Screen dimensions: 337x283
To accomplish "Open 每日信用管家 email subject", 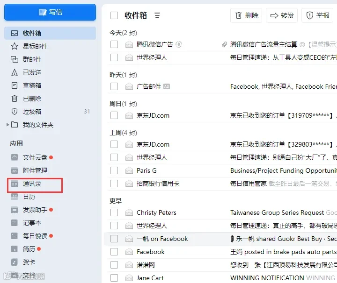I will [x=249, y=184].
